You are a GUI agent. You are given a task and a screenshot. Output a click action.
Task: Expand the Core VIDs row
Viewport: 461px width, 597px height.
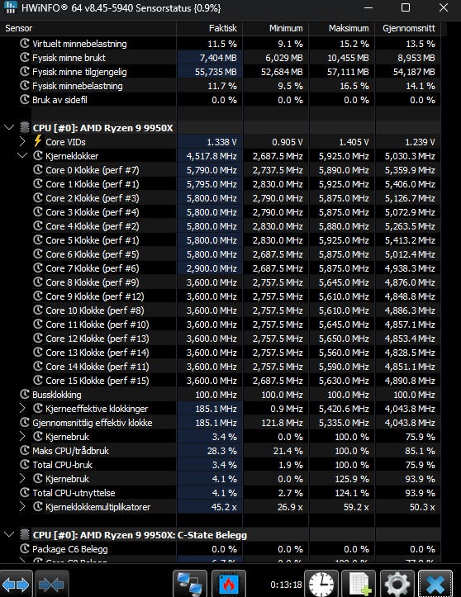22,142
